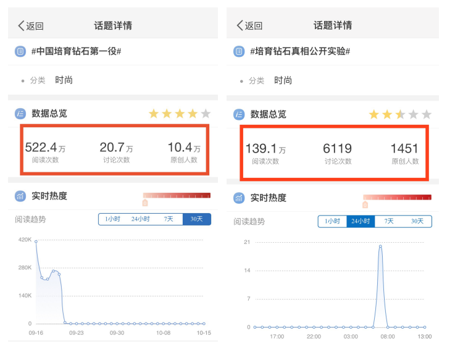
Task: Click topic icon beside #中国培育钻石第一役#
Action: click(x=20, y=51)
